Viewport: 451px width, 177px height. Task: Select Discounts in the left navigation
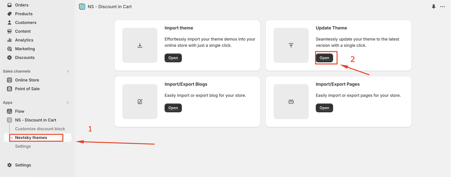point(24,58)
